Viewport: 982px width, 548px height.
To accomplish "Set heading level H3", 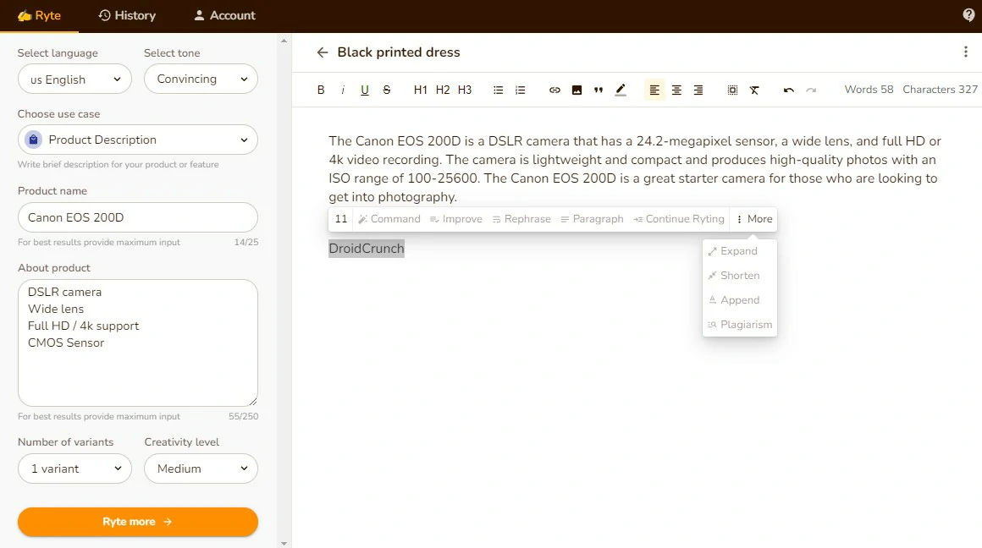I will pos(465,90).
